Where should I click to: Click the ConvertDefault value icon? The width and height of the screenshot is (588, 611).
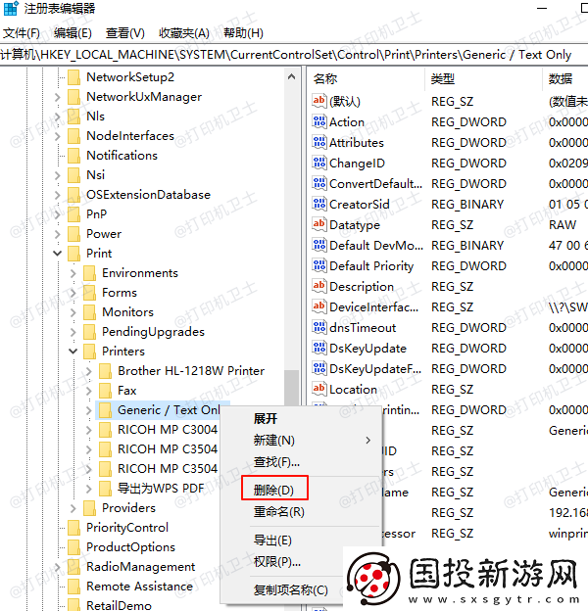(x=318, y=183)
